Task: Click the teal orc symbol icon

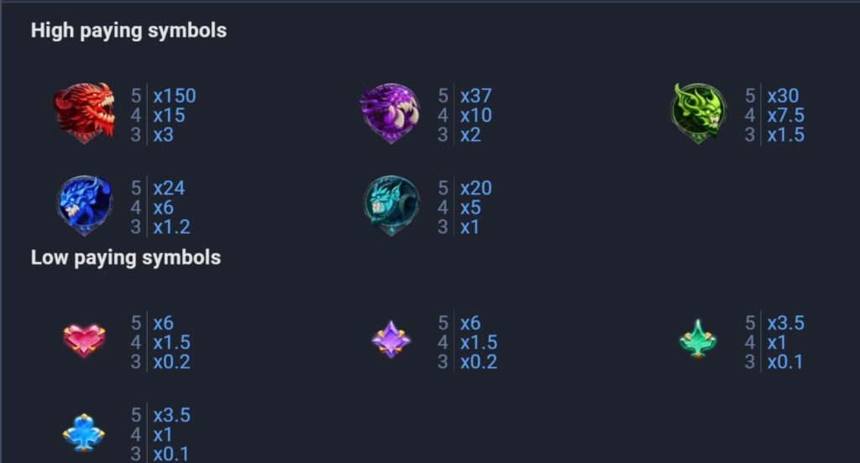Action: (391, 205)
